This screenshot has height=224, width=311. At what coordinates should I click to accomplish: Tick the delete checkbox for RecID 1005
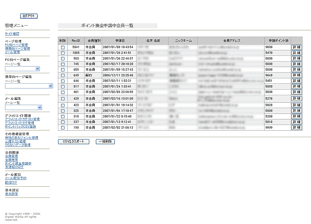(x=63, y=53)
